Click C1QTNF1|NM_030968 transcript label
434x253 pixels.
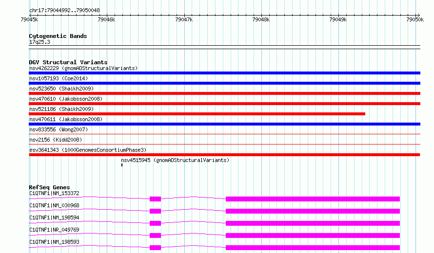point(54,205)
